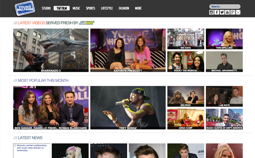This screenshot has height=158, width=255.
Task: Click the Subway sponsor logo
Action: coord(87,23)
